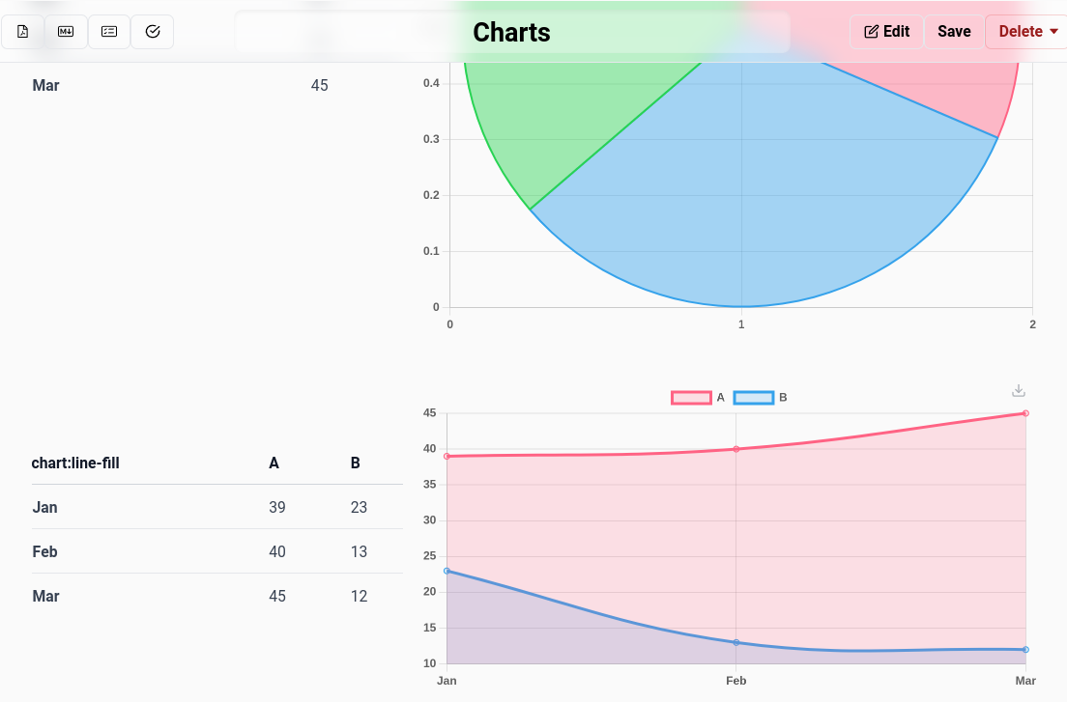Screen dimensions: 1067x702
Task: Click the Mar endpoint on the pink line
Action: [x=1025, y=413]
